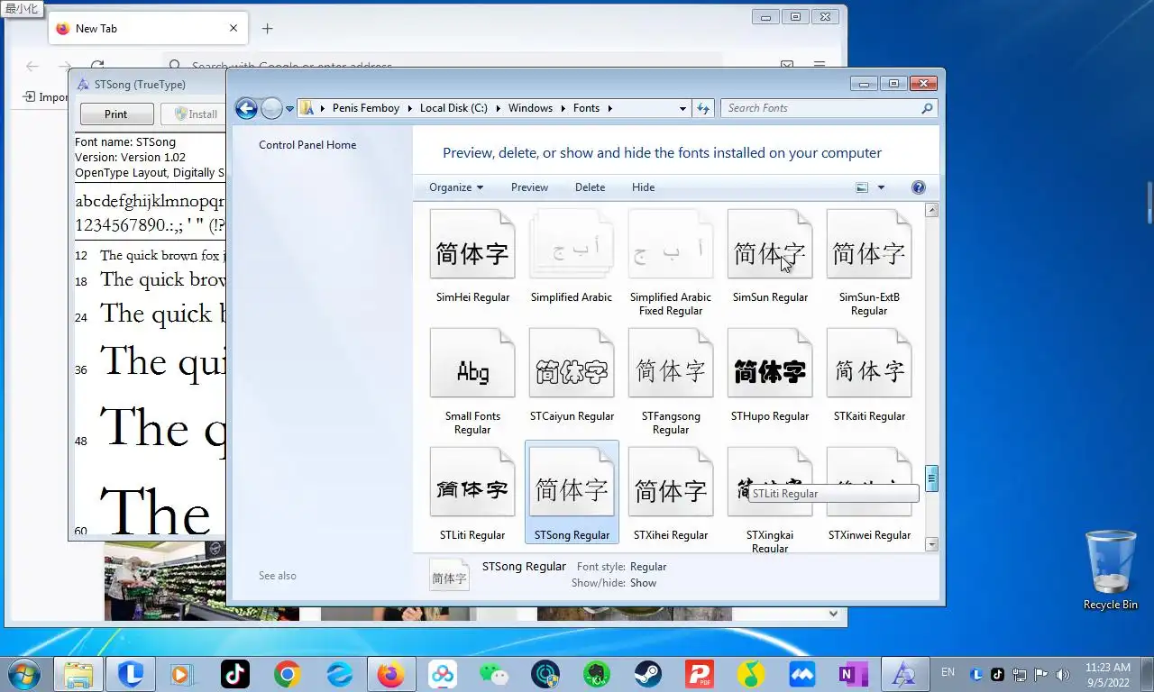Open the Windows Start menu orb

coord(23,674)
